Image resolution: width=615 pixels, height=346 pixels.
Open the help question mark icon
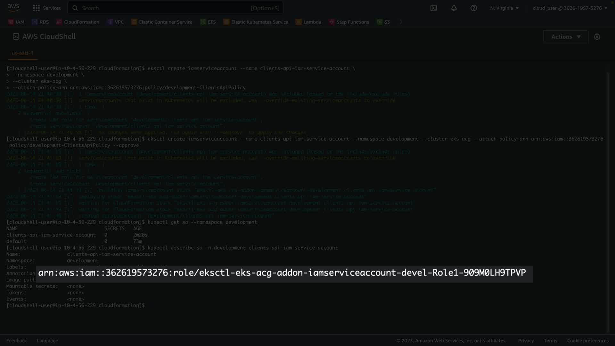[x=473, y=8]
